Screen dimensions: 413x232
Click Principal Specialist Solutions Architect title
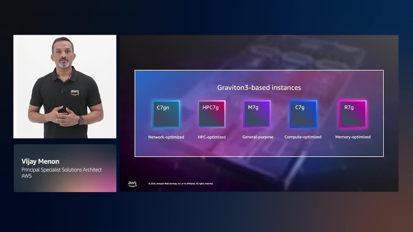[x=62, y=170]
